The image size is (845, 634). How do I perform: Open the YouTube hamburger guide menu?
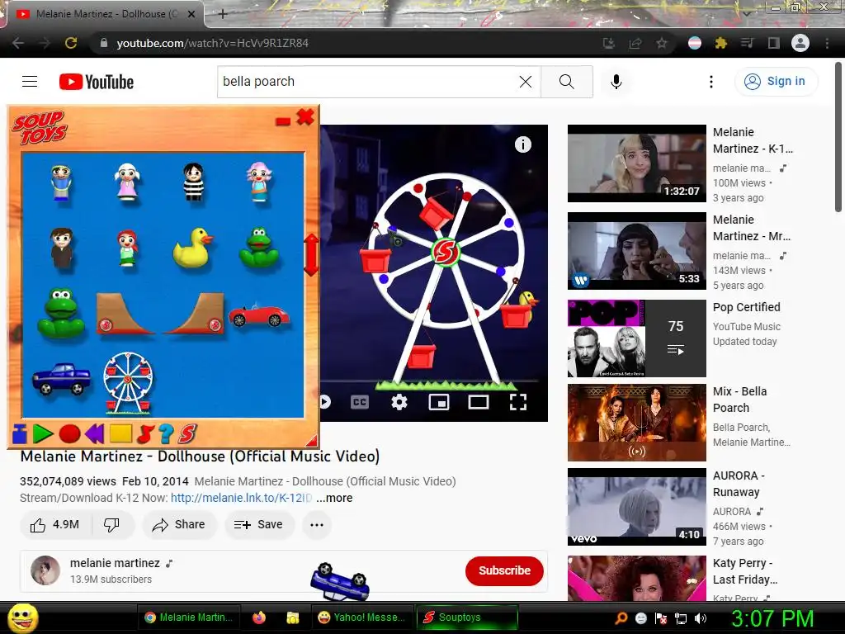pyautogui.click(x=30, y=82)
